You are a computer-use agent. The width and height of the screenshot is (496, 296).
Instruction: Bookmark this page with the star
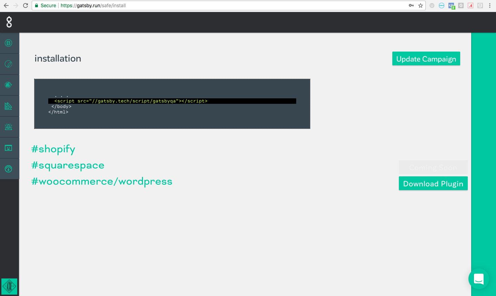pyautogui.click(x=421, y=6)
